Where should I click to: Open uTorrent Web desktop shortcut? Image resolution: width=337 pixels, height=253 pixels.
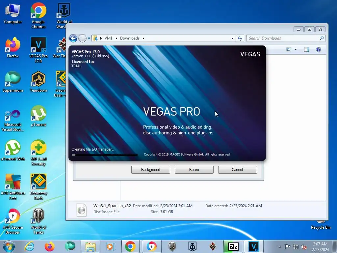coord(13,150)
